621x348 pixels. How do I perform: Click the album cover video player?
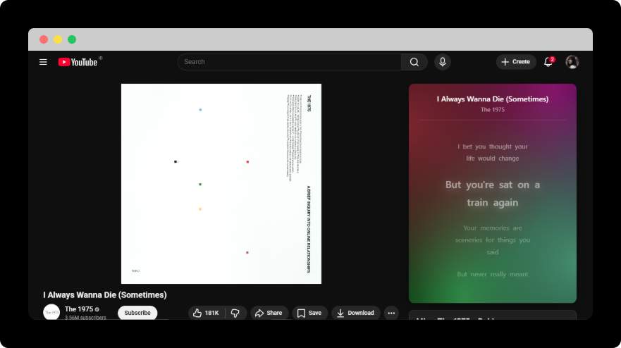pos(221,184)
